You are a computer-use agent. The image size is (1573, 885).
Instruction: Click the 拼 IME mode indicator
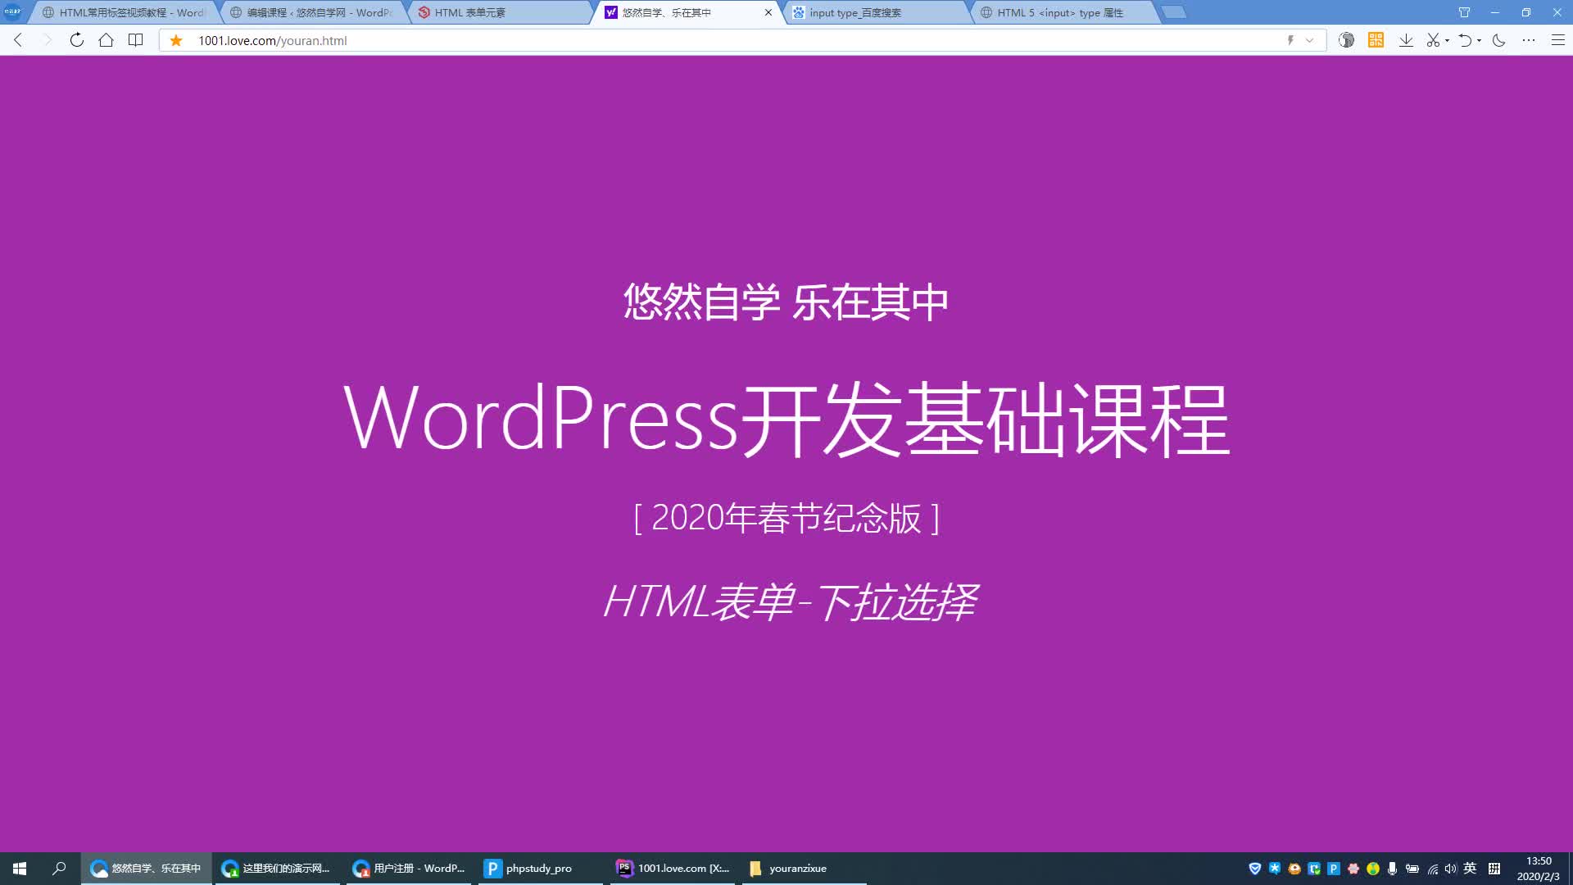[x=1494, y=869]
